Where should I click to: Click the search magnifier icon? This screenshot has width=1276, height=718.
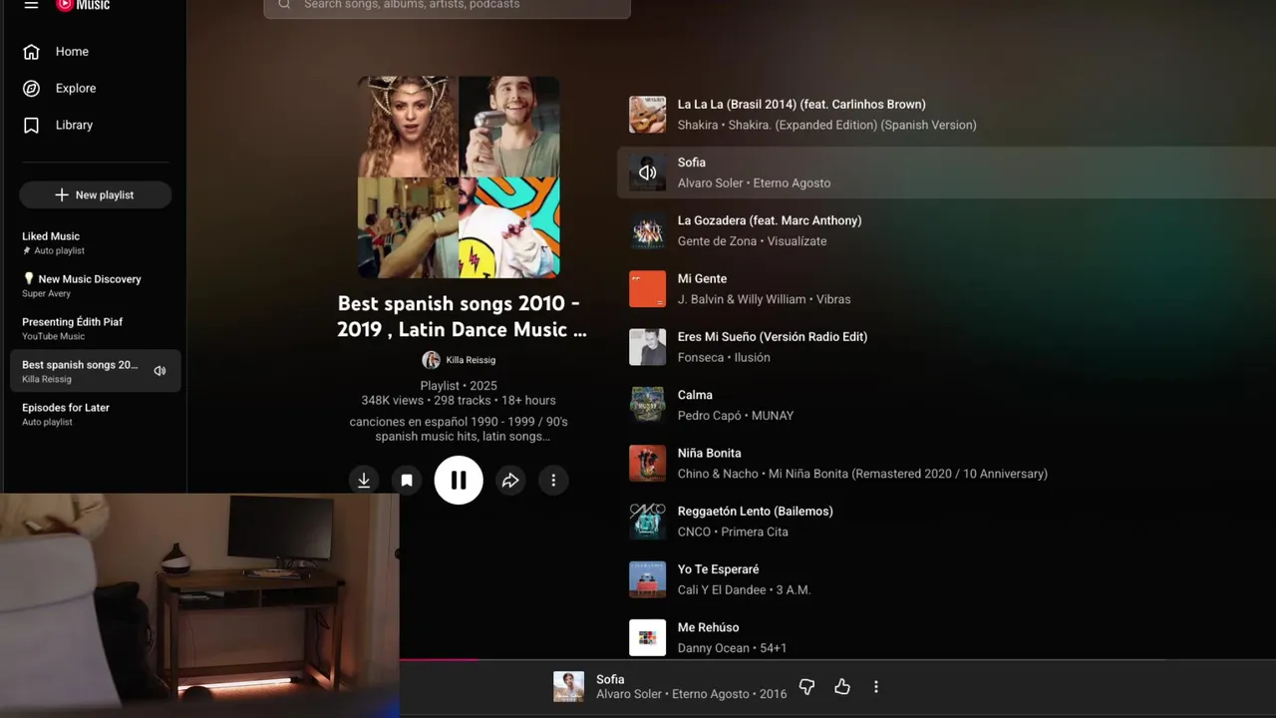point(284,5)
